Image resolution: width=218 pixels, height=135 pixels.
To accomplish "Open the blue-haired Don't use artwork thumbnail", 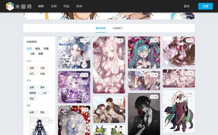I will [x=74, y=53].
